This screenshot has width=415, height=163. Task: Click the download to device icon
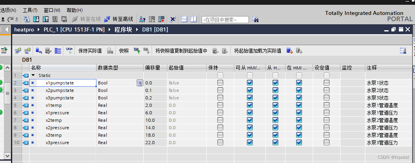click(36, 19)
